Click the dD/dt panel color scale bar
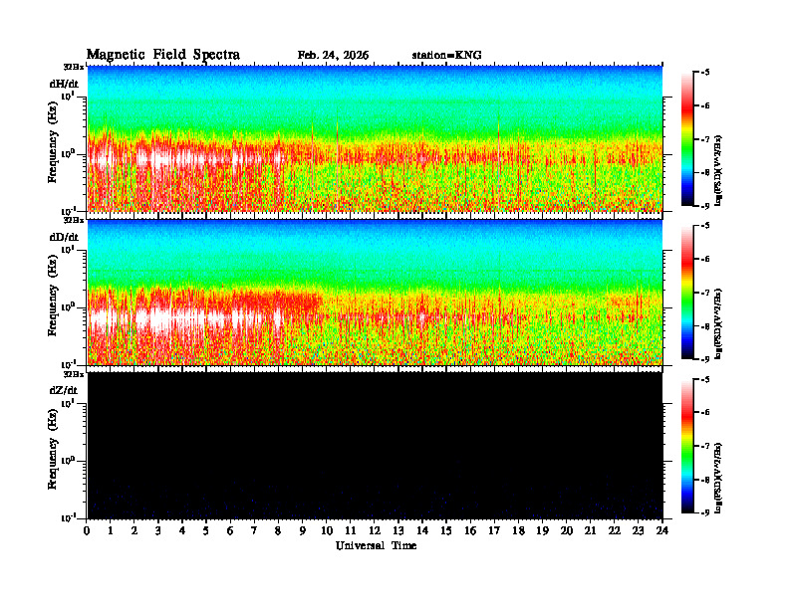 [687, 293]
